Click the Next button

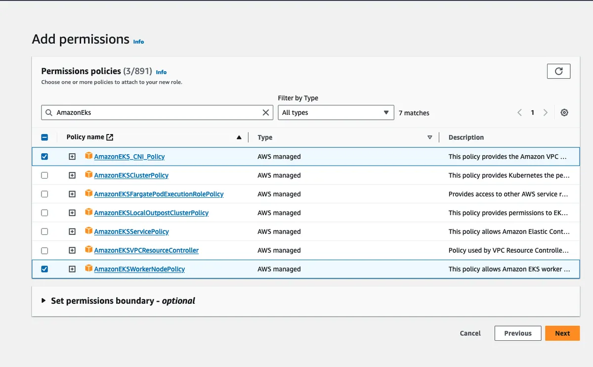pos(562,333)
